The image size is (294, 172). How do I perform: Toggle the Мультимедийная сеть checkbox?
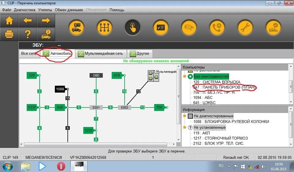(x=81, y=54)
